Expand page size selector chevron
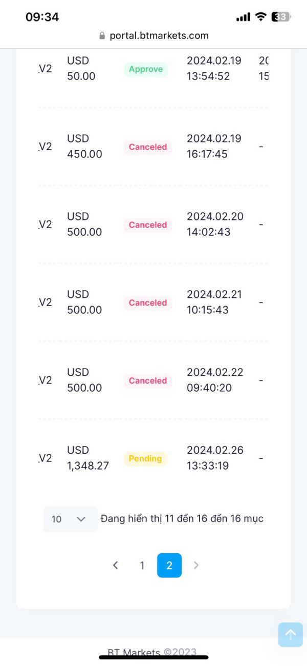This screenshot has width=307, height=666. click(x=81, y=519)
